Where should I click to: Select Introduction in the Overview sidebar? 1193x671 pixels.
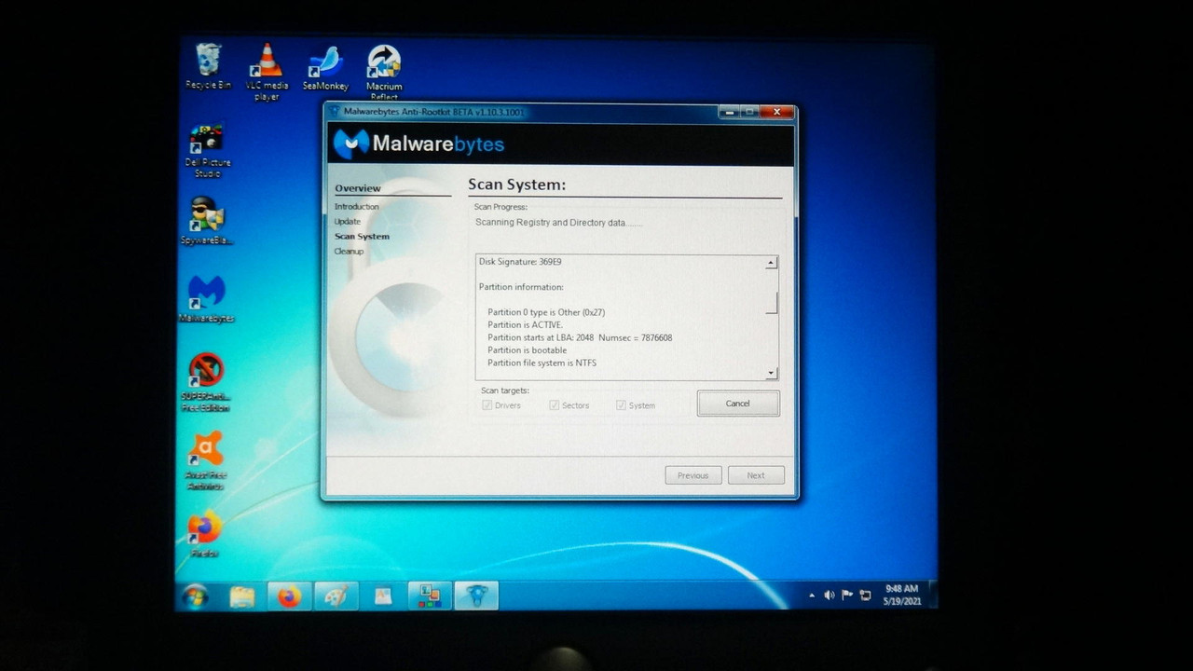pyautogui.click(x=357, y=207)
